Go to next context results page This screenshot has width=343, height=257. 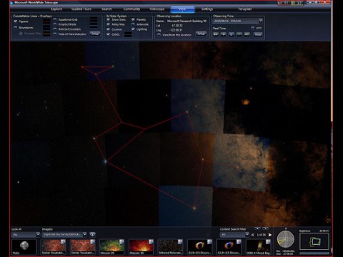coord(270,235)
